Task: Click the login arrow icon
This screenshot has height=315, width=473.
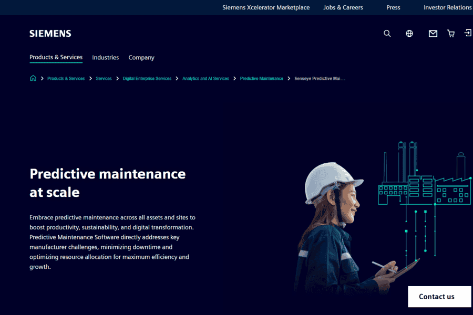Action: click(468, 33)
